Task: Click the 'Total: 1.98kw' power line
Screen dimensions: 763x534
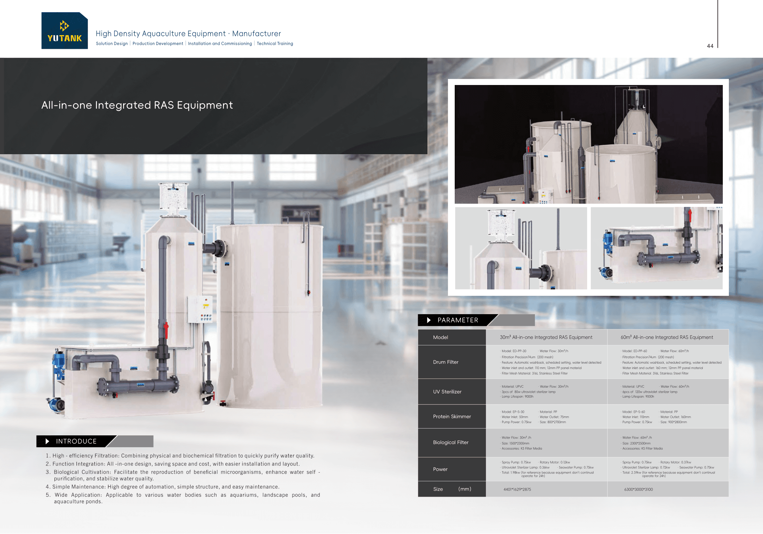Action: [547, 474]
